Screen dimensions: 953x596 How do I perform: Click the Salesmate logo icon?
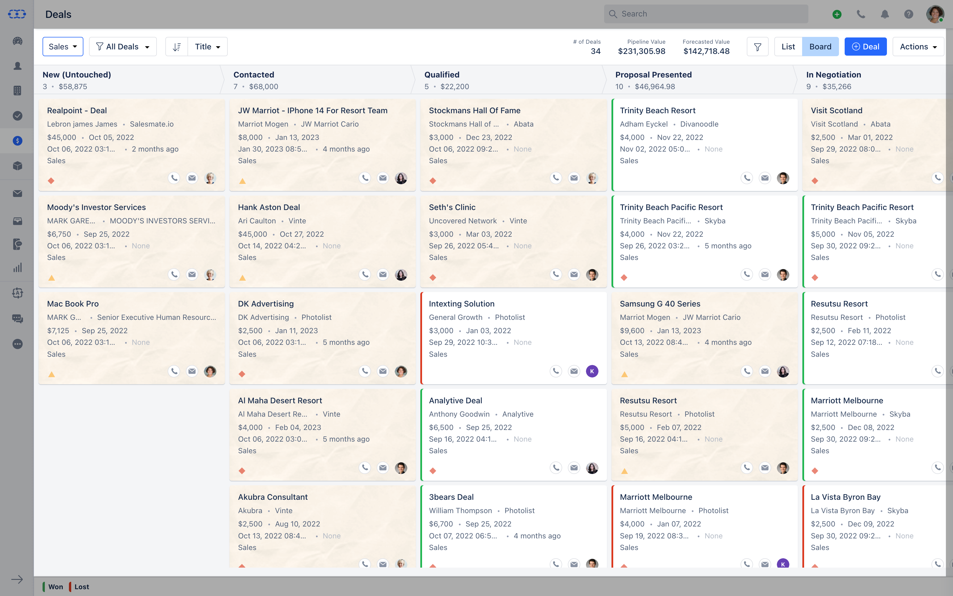pyautogui.click(x=17, y=14)
